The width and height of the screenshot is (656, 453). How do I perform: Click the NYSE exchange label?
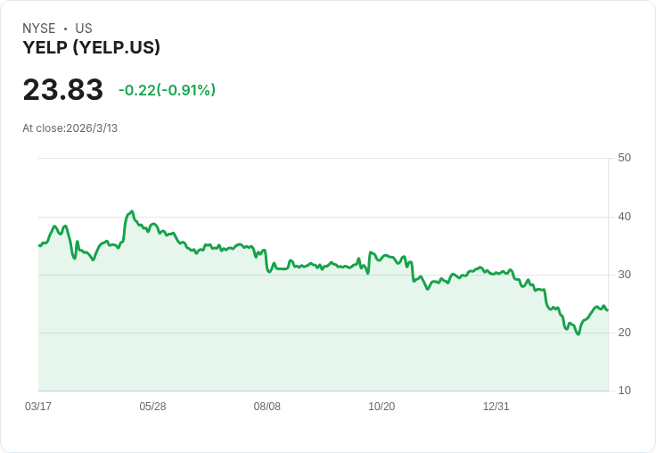(39, 29)
